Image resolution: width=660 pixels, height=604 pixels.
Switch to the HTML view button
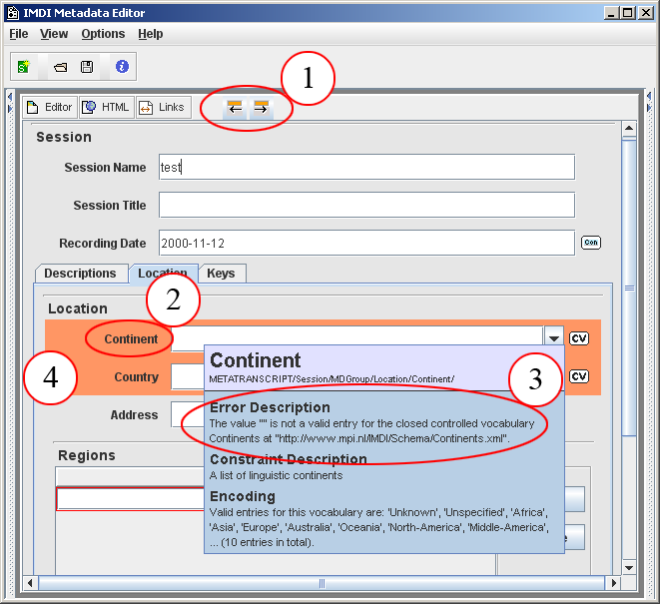click(x=106, y=107)
